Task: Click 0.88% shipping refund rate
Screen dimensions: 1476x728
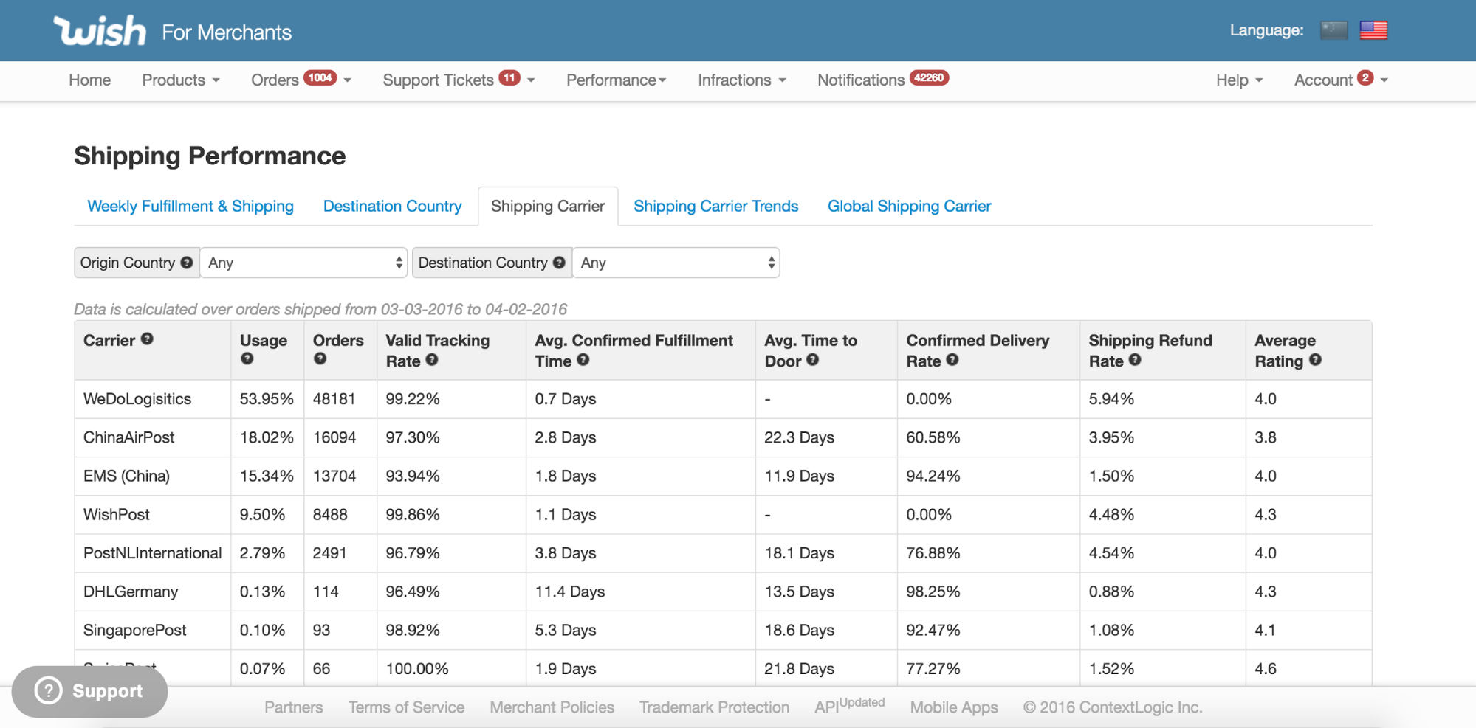Action: tap(1111, 592)
